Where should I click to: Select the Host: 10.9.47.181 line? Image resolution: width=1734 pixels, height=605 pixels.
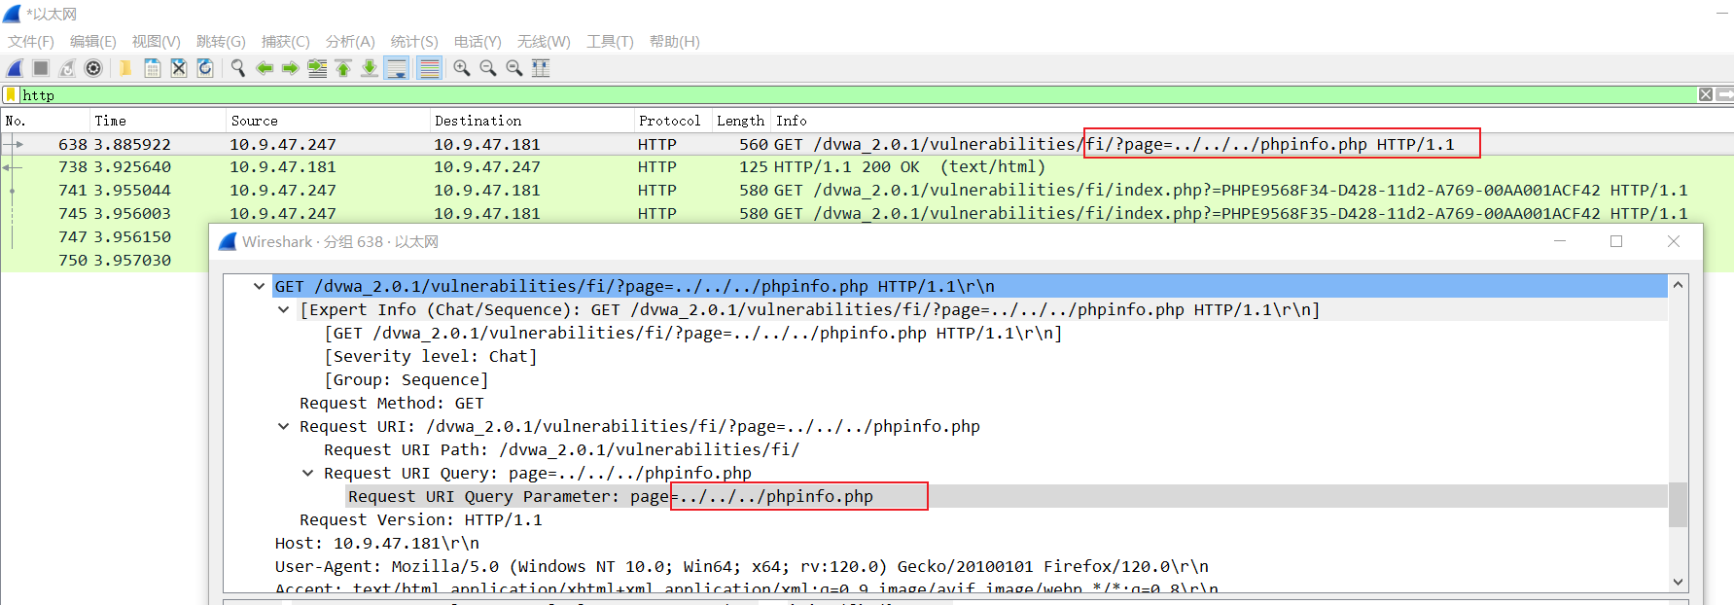tap(377, 543)
